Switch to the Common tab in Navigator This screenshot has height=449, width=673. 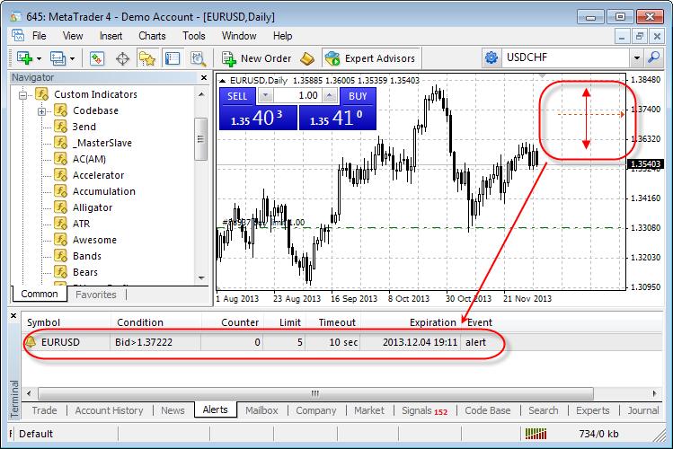(x=39, y=295)
